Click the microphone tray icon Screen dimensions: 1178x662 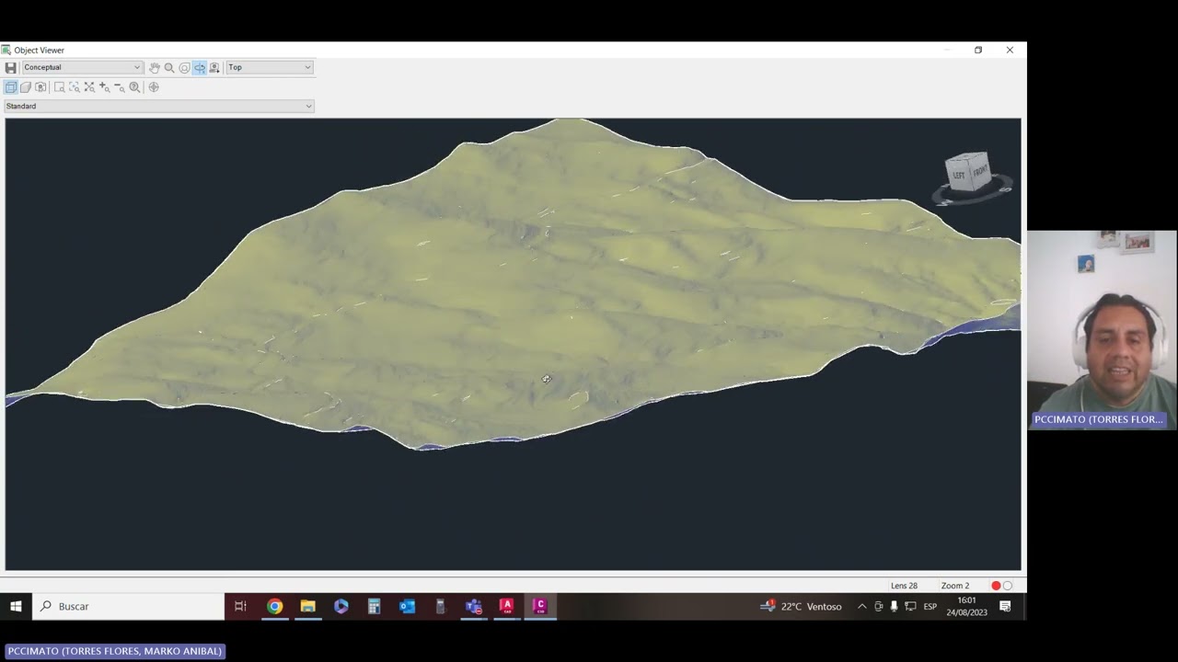click(894, 606)
